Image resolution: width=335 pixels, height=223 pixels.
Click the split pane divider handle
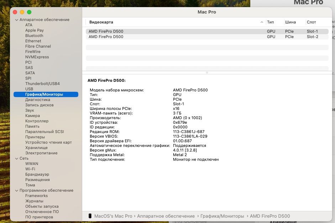(207, 73)
